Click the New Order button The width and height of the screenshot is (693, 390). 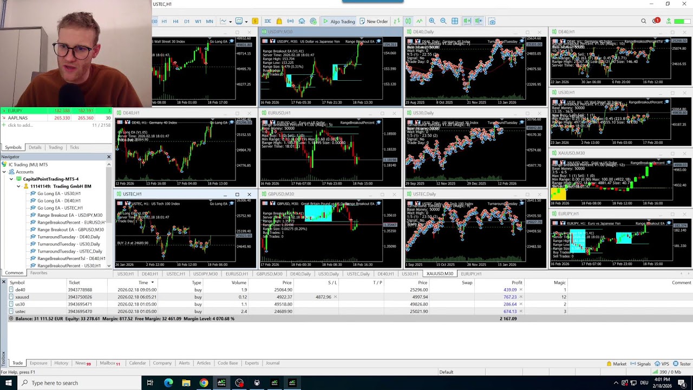pyautogui.click(x=373, y=21)
